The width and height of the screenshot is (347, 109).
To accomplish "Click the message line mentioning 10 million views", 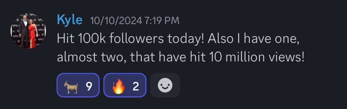I will 181,58.
